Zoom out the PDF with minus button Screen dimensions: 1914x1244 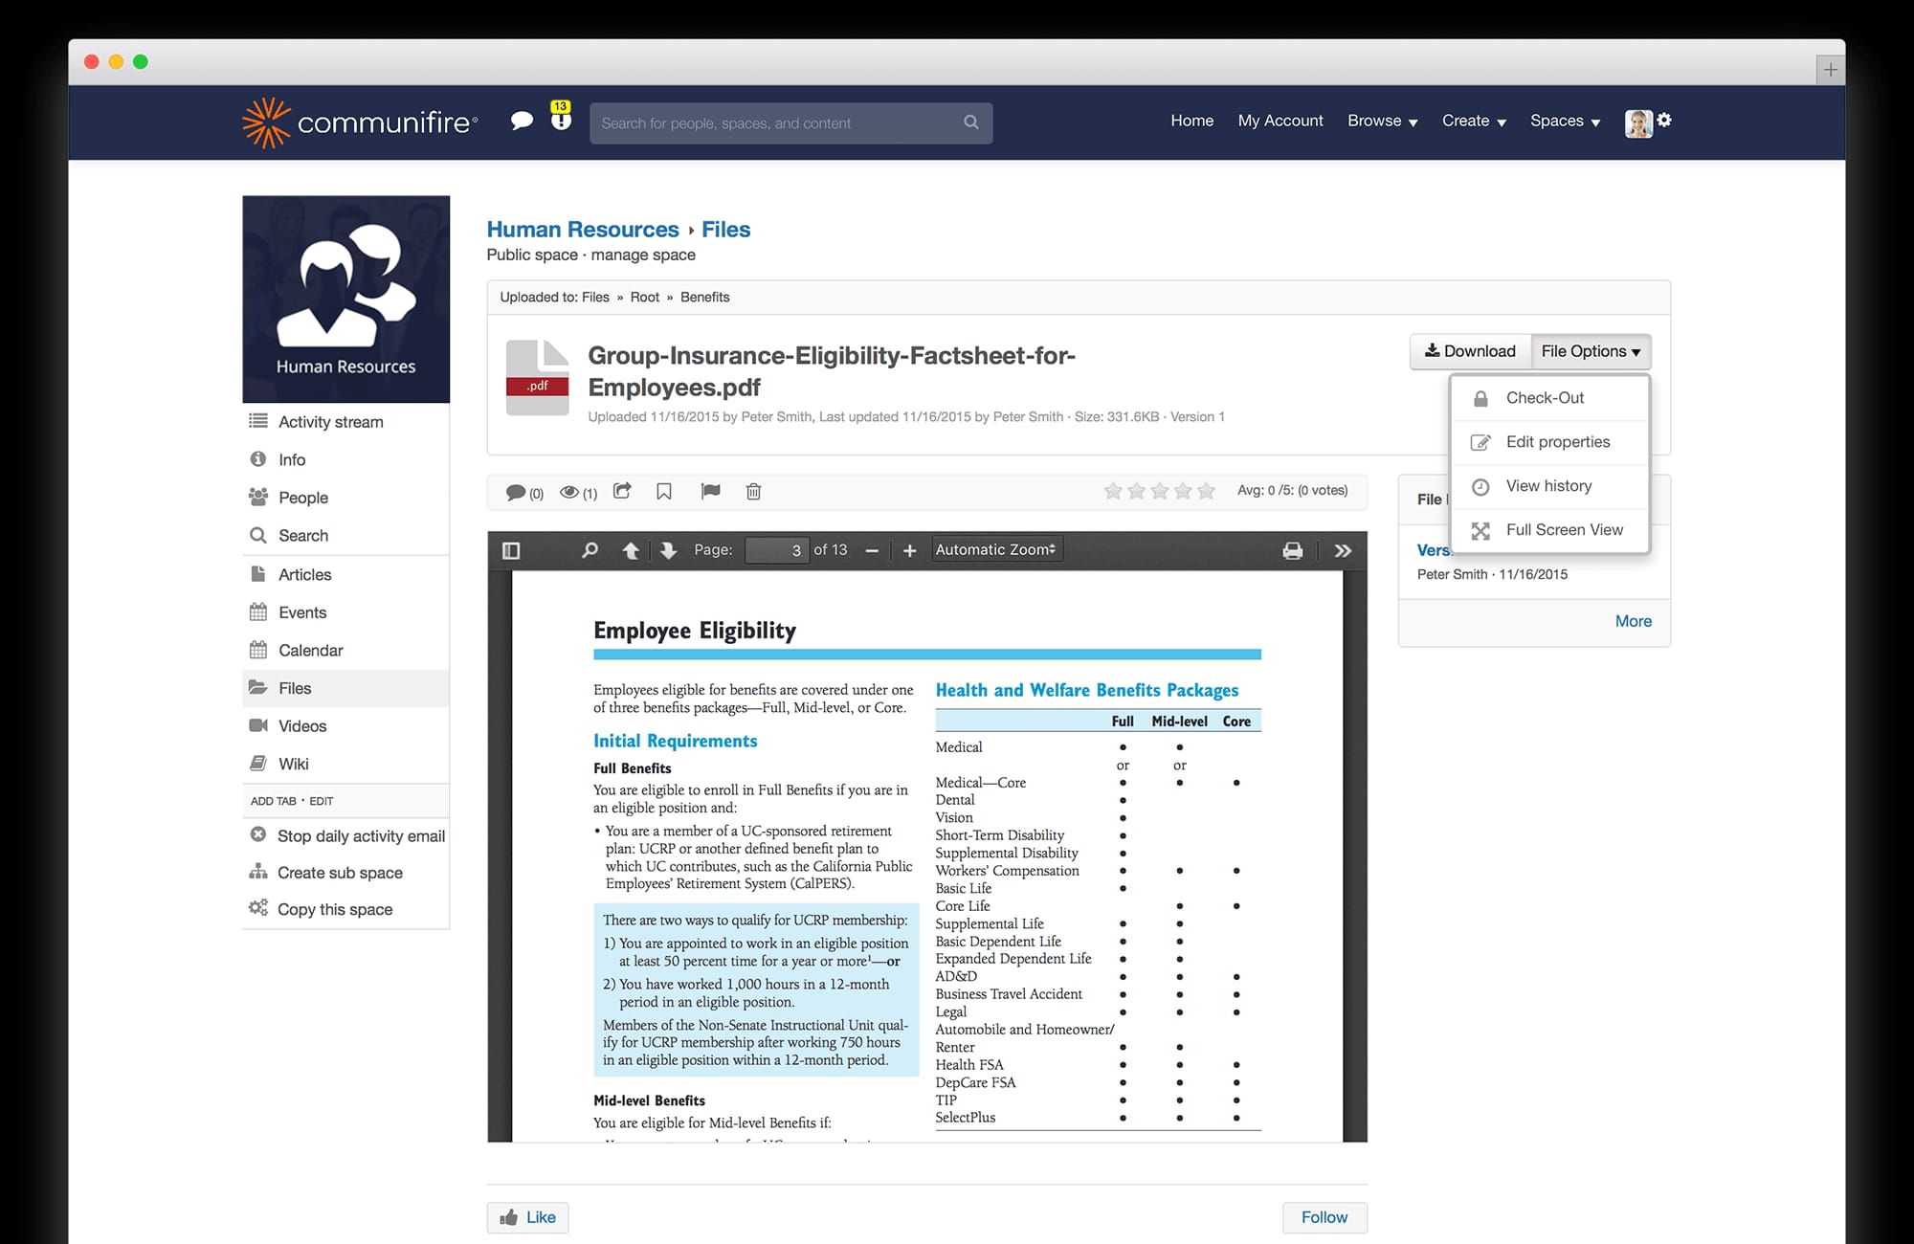pos(872,550)
